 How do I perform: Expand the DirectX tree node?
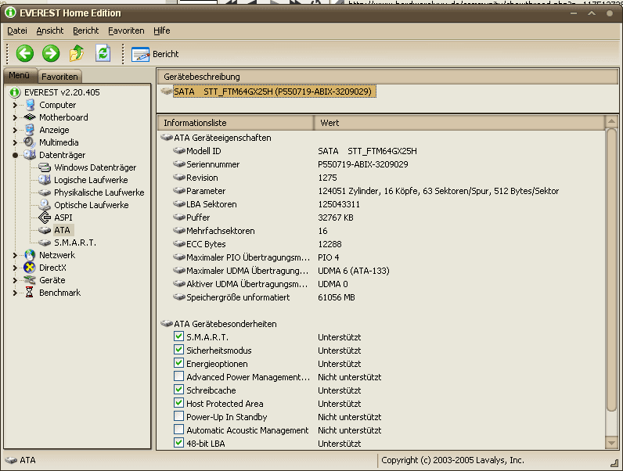(15, 268)
